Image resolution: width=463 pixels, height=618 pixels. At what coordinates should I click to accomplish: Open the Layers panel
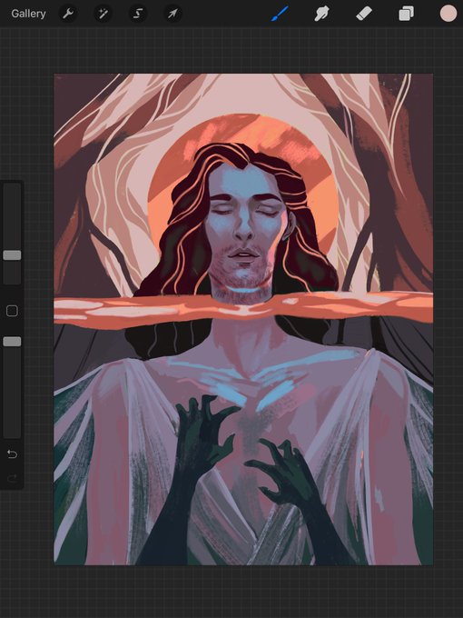[406, 14]
